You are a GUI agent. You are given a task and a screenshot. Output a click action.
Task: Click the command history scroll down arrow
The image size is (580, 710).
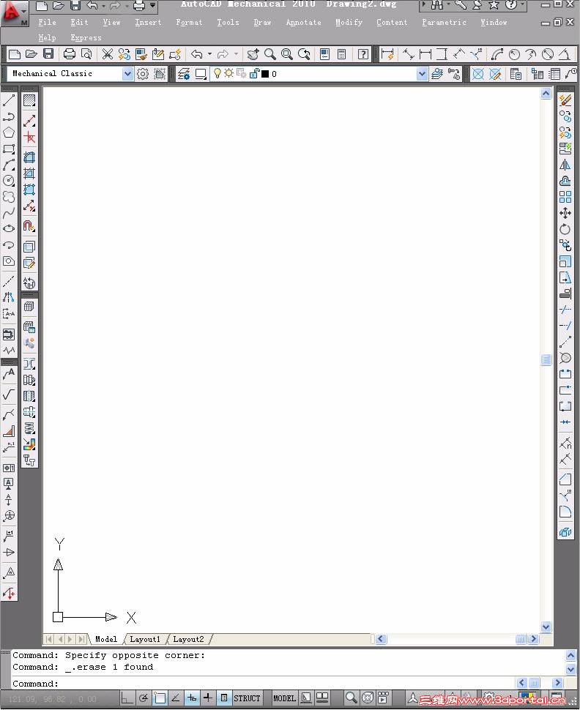(570, 668)
